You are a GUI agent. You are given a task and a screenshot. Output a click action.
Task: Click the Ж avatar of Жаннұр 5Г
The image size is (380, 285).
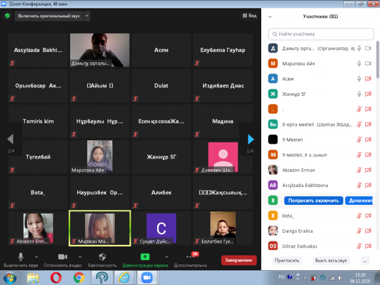click(273, 94)
